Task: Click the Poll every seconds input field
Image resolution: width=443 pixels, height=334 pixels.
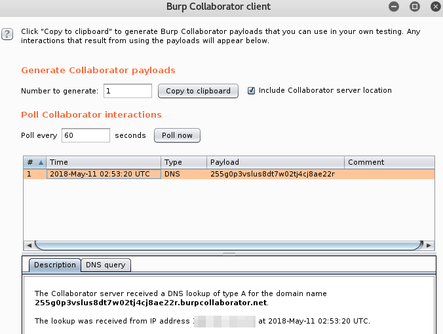Action: pos(86,135)
